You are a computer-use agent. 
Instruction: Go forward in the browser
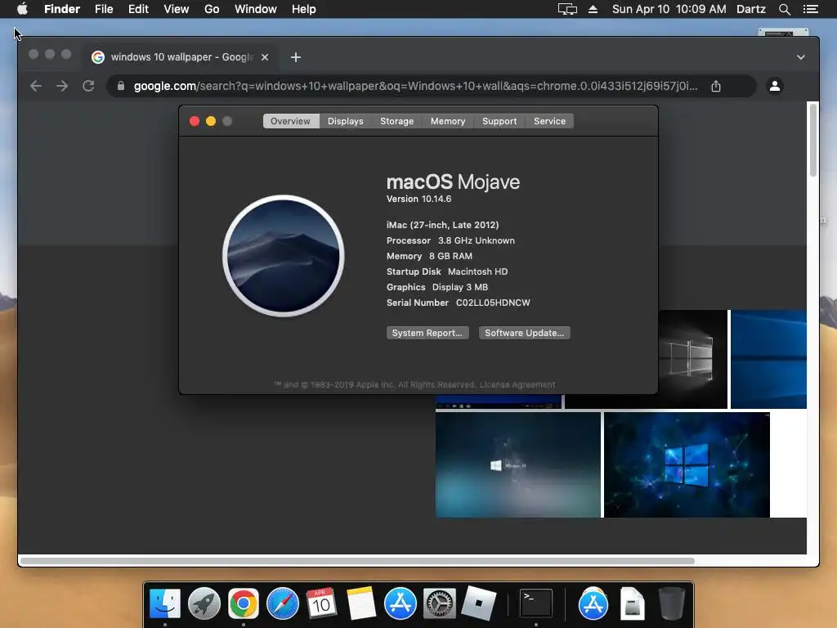pos(62,86)
